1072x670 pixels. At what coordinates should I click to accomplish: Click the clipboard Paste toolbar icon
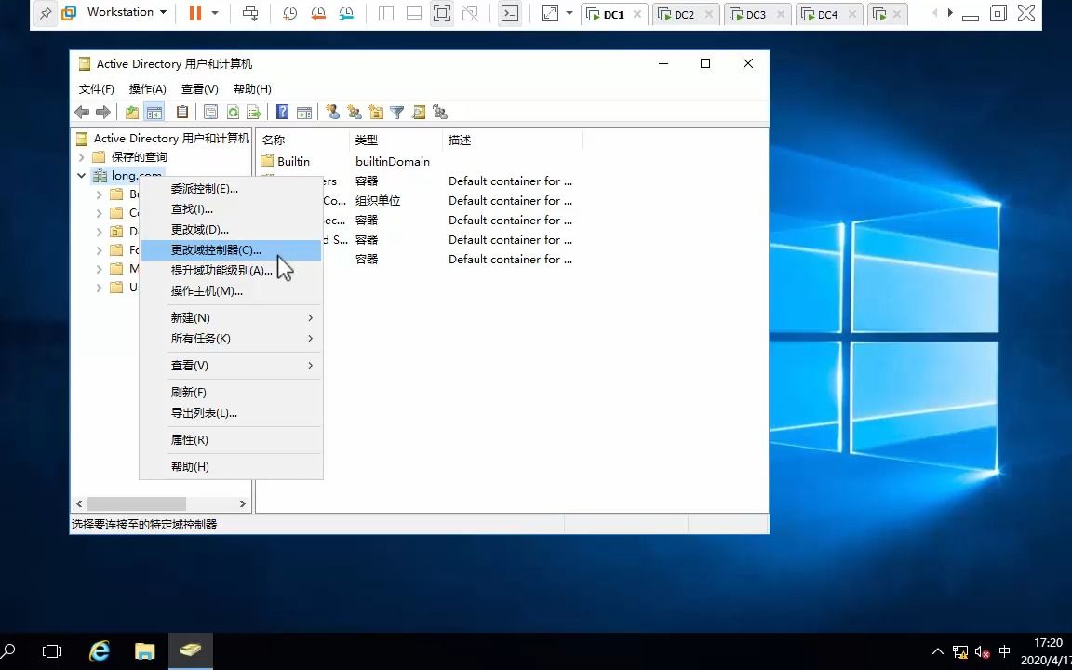pyautogui.click(x=181, y=112)
